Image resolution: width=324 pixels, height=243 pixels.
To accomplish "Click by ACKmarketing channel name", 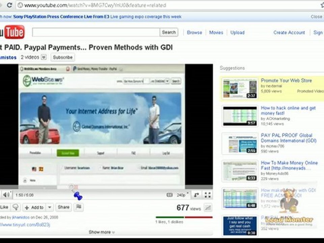I will pyautogui.click(x=275, y=118).
